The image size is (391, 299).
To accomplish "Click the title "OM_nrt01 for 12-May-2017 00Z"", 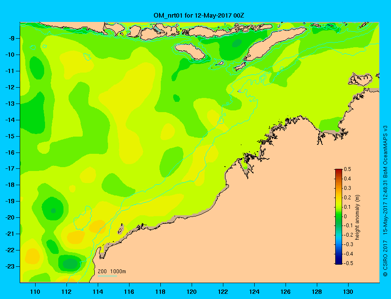I will (199, 15).
